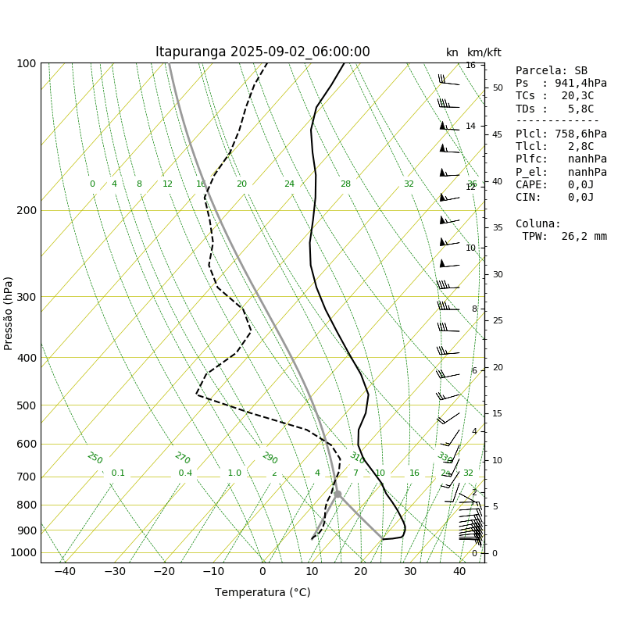Click the Pressão (hPa) axis label
Screen dimensions: 625x625
tap(8, 313)
